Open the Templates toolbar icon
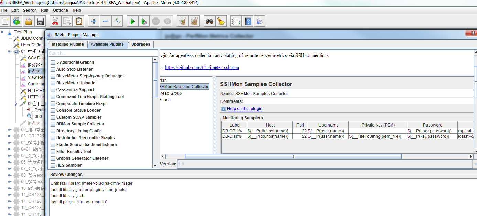 pos(17,21)
